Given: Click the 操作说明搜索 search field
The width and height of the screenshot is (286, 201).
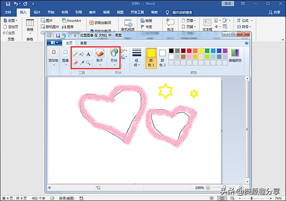Looking at the screenshot, I should 187,12.
